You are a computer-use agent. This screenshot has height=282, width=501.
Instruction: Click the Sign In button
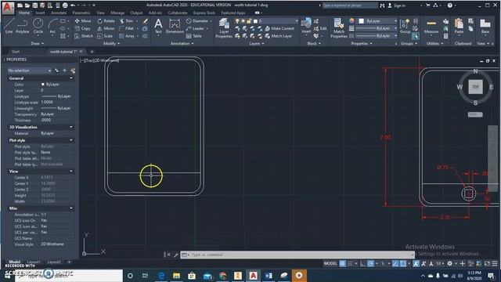pyautogui.click(x=397, y=5)
